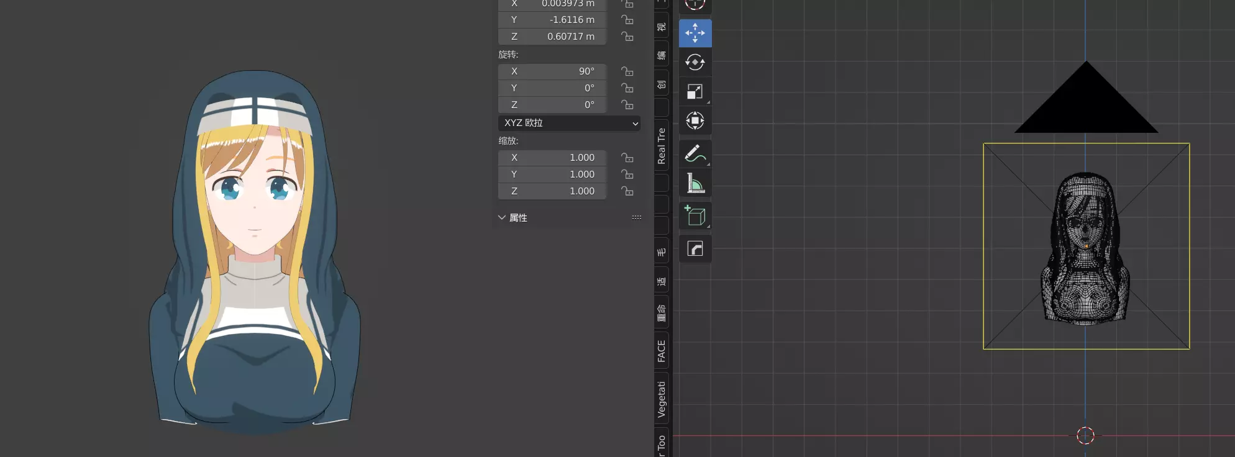Click the rotation X field 90°

click(552, 71)
